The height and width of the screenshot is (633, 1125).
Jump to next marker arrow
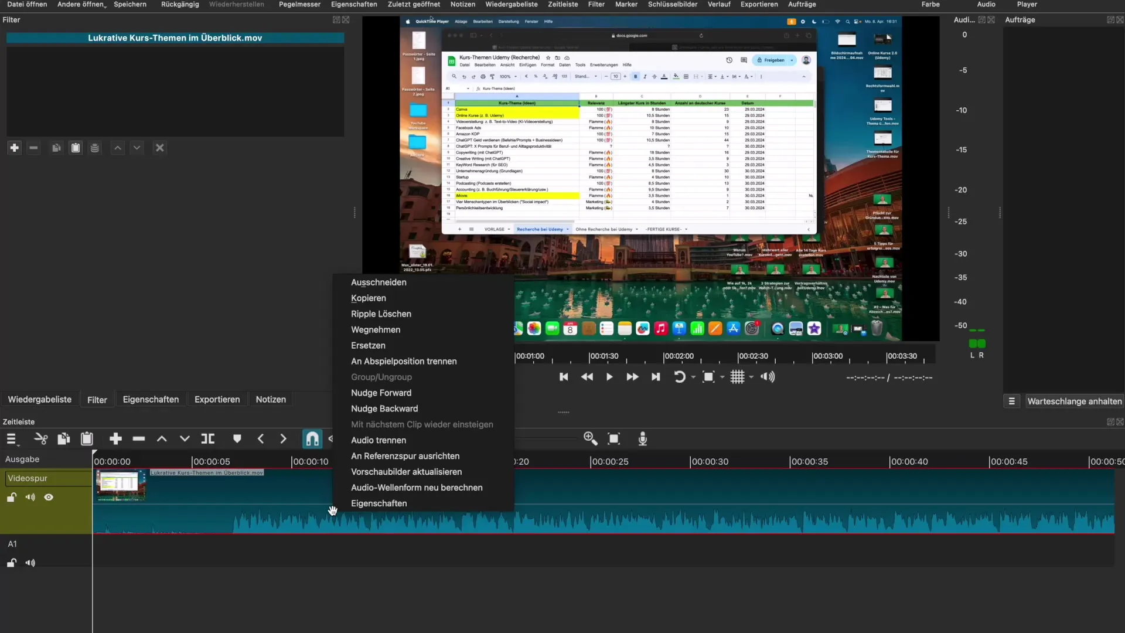pyautogui.click(x=284, y=439)
